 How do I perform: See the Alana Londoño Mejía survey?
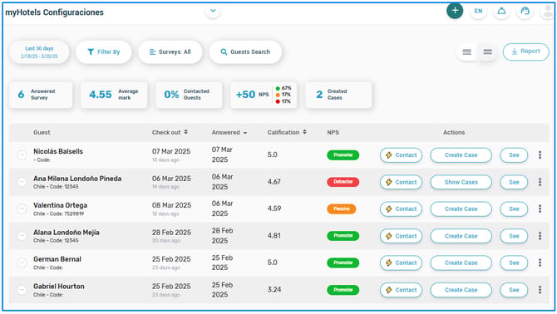tap(514, 236)
